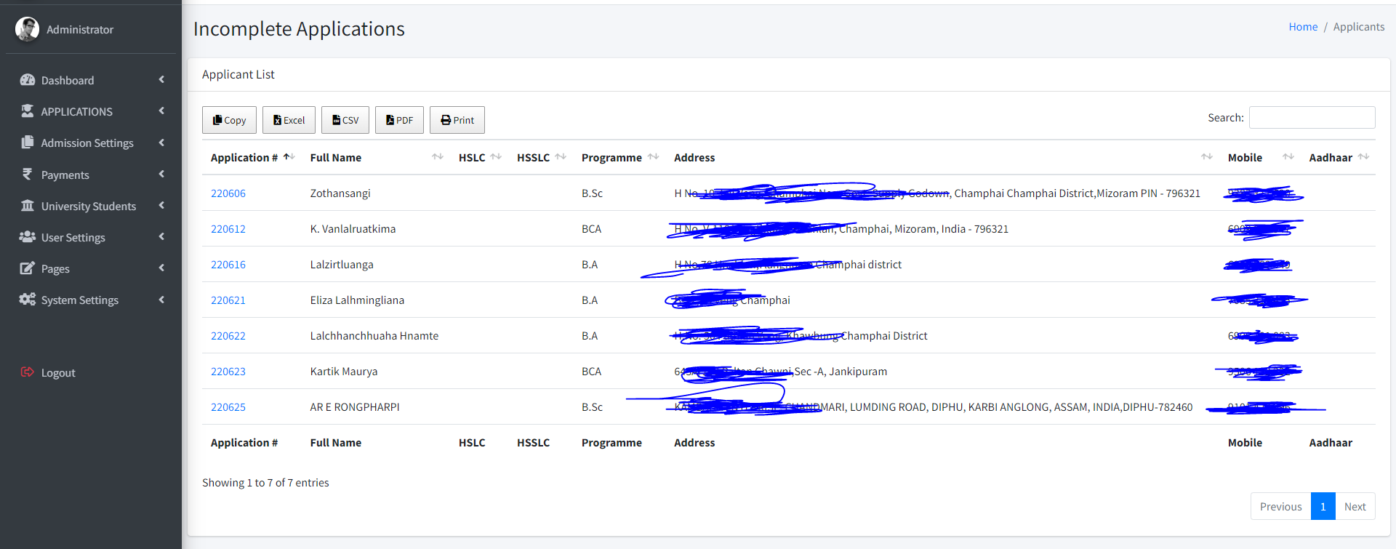Sort table by Address column arrows
The width and height of the screenshot is (1396, 549).
point(1207,157)
